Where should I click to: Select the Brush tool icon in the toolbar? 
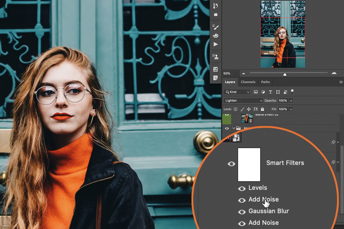point(216,27)
